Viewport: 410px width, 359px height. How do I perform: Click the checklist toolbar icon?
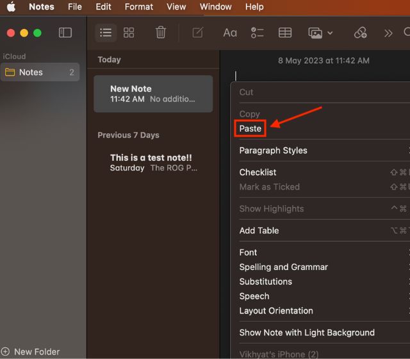(x=258, y=33)
